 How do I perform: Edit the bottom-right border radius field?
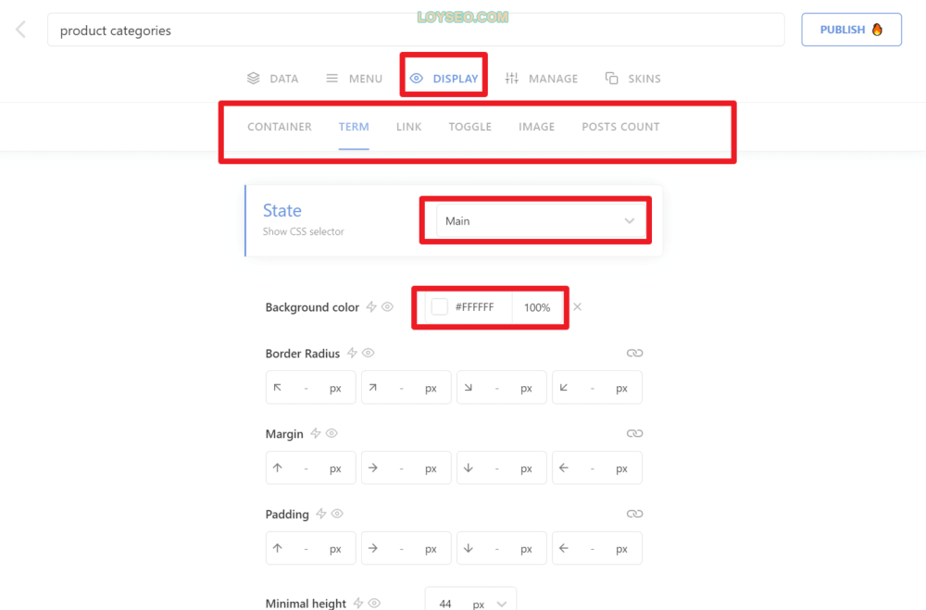pyautogui.click(x=501, y=387)
